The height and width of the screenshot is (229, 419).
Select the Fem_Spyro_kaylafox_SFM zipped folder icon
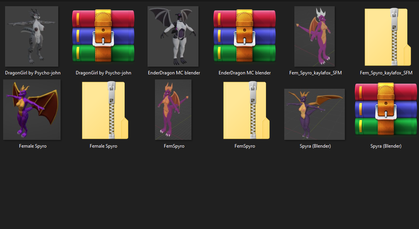click(x=388, y=37)
